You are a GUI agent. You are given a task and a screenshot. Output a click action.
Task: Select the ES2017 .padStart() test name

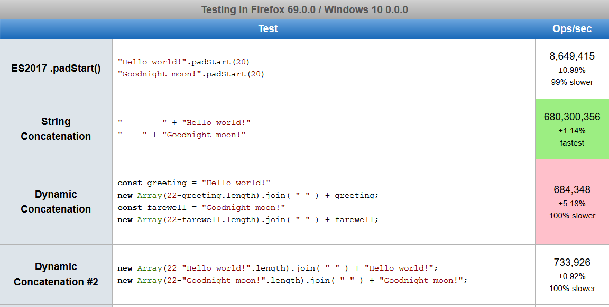click(56, 69)
